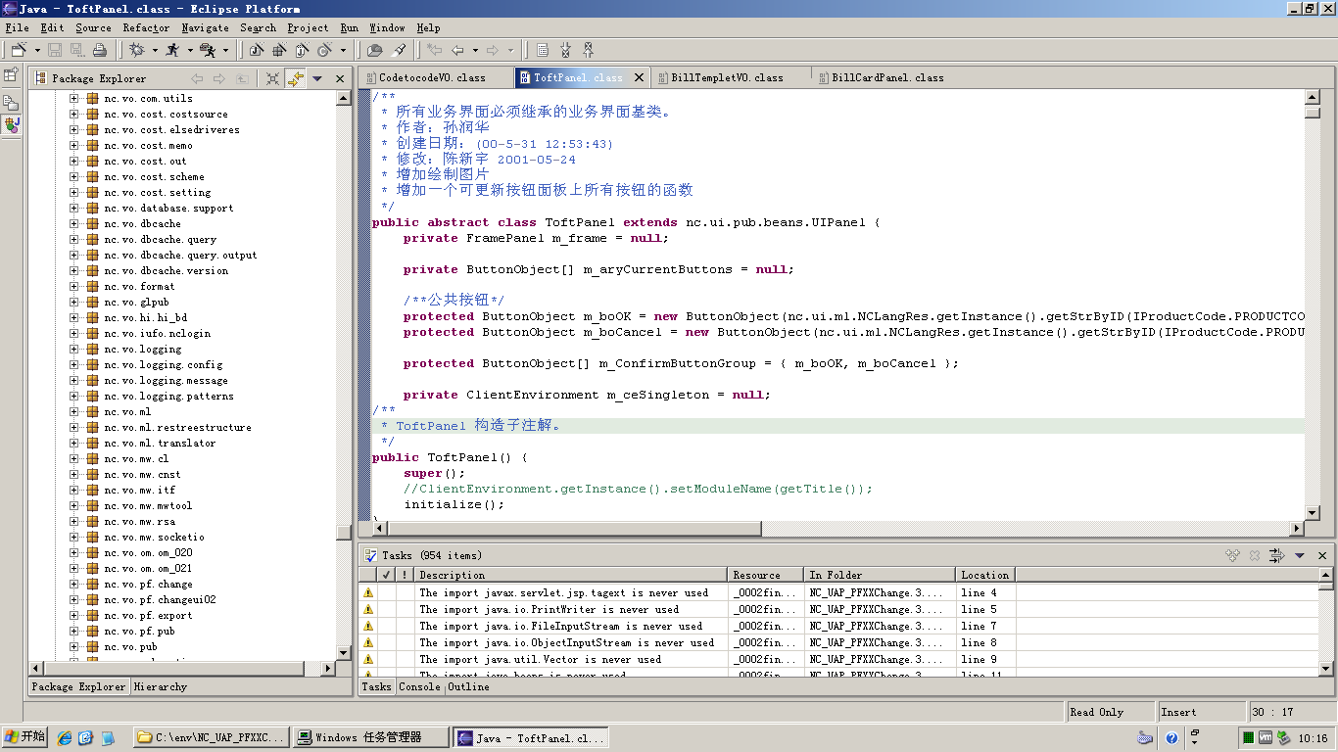The height and width of the screenshot is (752, 1338).
Task: Click the Open Perspective icon in left sidebar
Action: (x=11, y=74)
